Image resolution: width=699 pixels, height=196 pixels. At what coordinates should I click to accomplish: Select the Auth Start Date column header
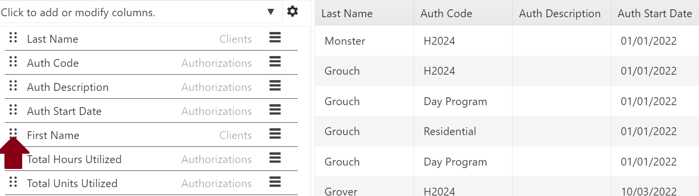pos(655,14)
